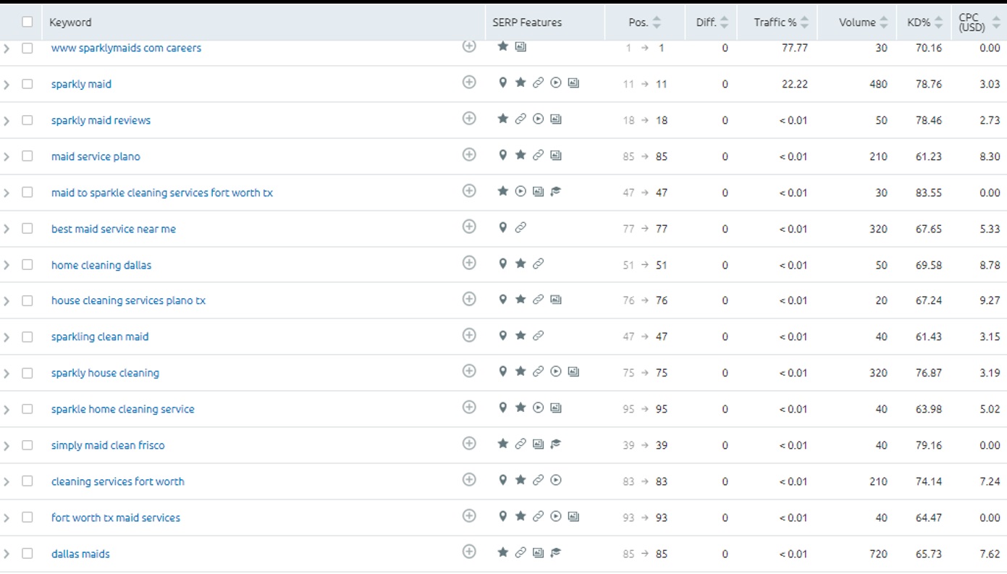Click video play icon in 'sparkly maid' row
This screenshot has width=1007, height=574.
556,83
